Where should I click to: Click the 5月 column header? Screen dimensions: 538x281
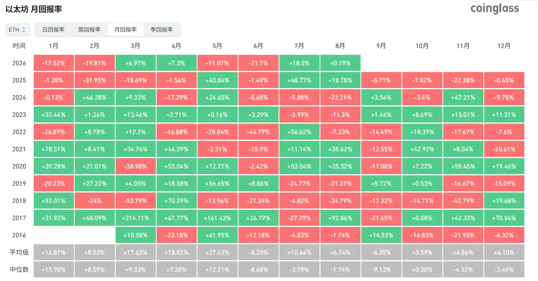[218, 46]
